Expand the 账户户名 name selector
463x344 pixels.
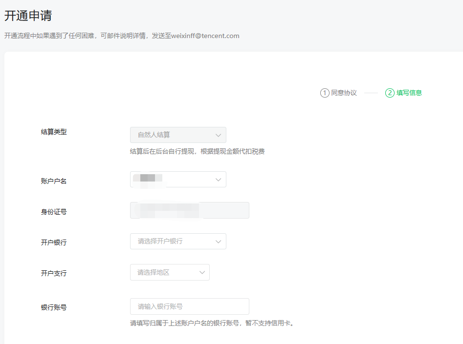tap(178, 180)
